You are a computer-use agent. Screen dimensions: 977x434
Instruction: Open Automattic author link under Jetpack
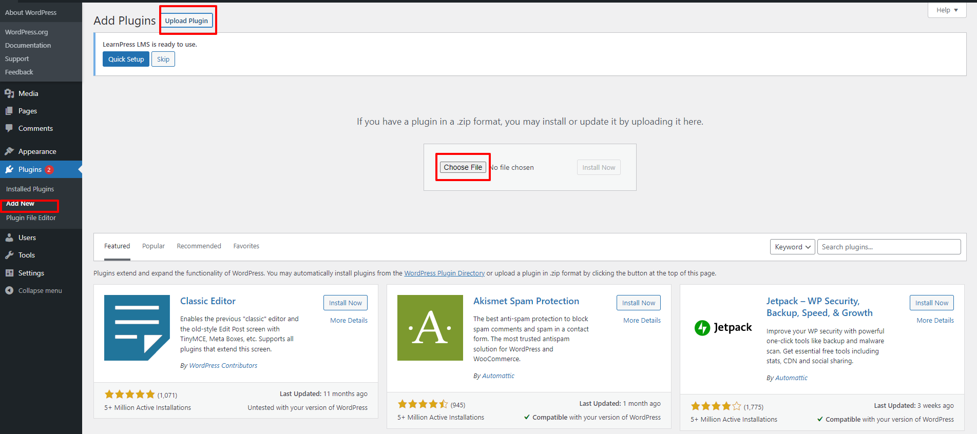[791, 378]
